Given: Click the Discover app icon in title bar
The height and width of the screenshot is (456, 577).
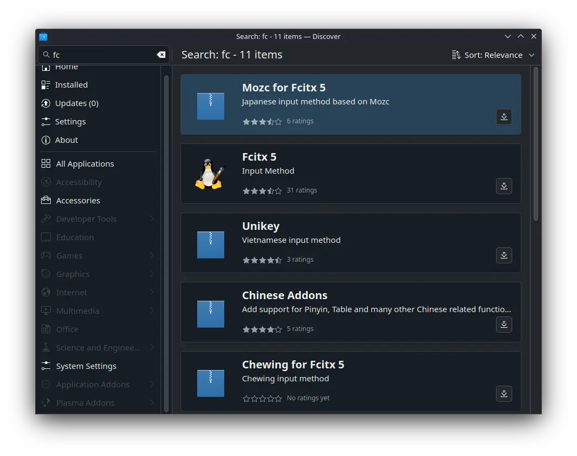Looking at the screenshot, I should [x=43, y=36].
